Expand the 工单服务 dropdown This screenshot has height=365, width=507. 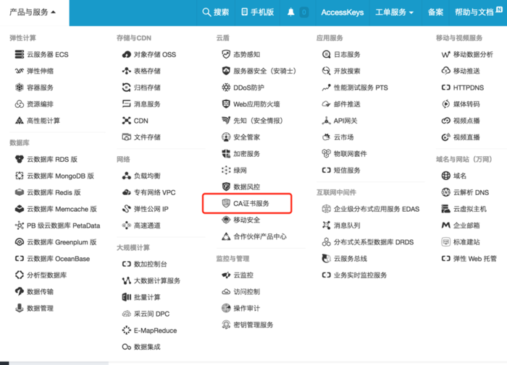click(394, 12)
